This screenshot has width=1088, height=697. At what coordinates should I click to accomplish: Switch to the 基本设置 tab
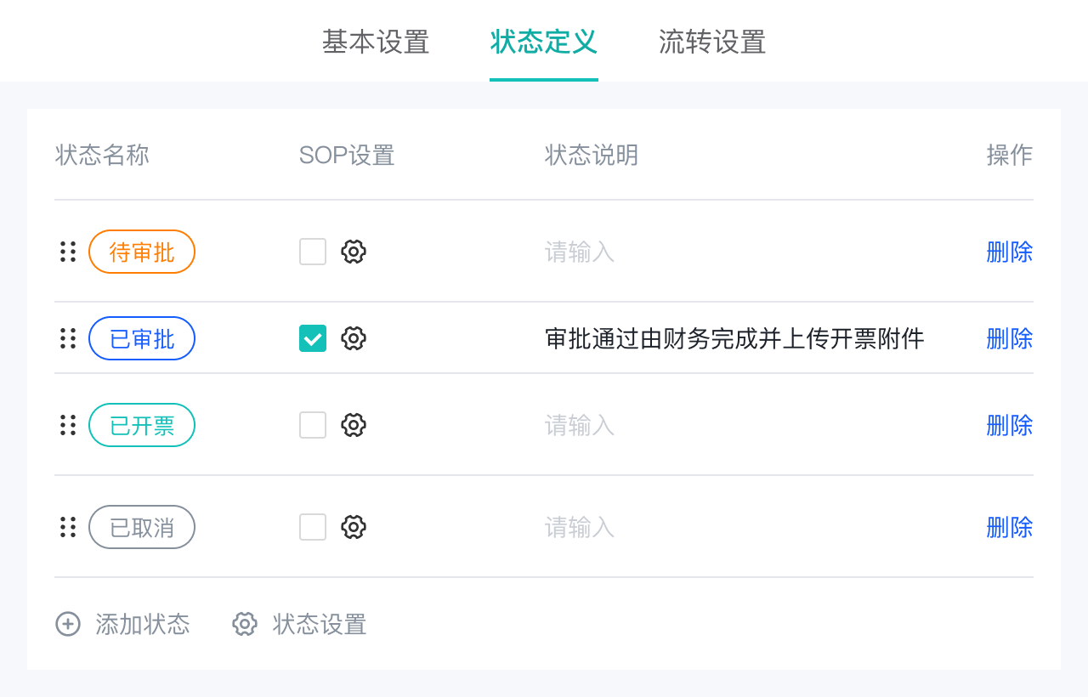pos(376,42)
